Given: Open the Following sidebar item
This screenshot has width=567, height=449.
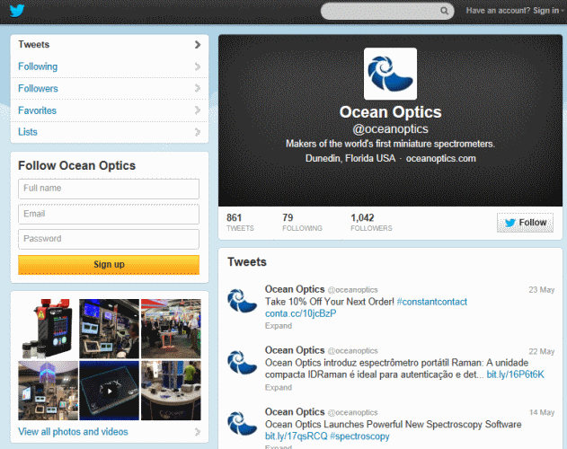Looking at the screenshot, I should 110,66.
